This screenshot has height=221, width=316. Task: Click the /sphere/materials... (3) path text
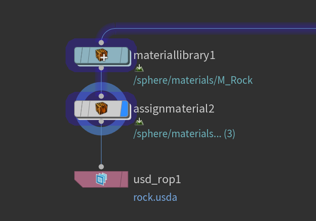pos(184,134)
